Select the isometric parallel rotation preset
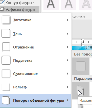 (x=81, y=91)
